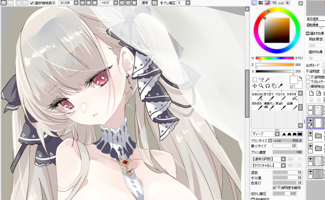Viewport: 325px width, 200px height.
Task: Toggle the HSV slider panel icon
Action: click(x=268, y=3)
